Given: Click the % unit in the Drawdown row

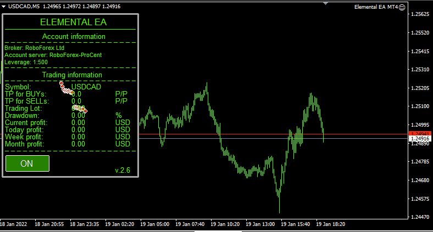Looking at the screenshot, I should tap(119, 115).
